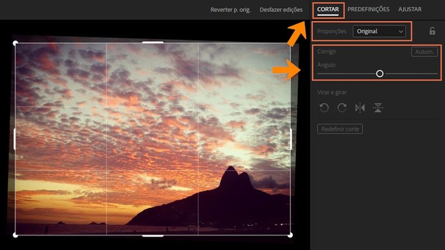The height and width of the screenshot is (250, 445).
Task: Open the Proporções Original dropdown
Action: (379, 31)
